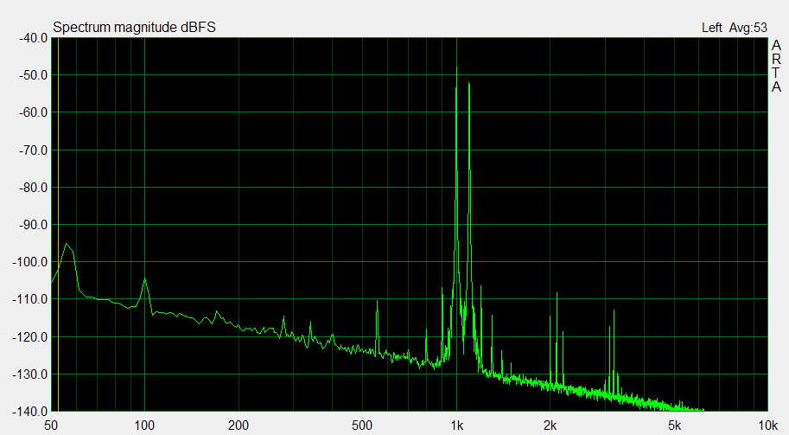Click the 50 frequency axis label
The image size is (789, 435).
coord(51,426)
